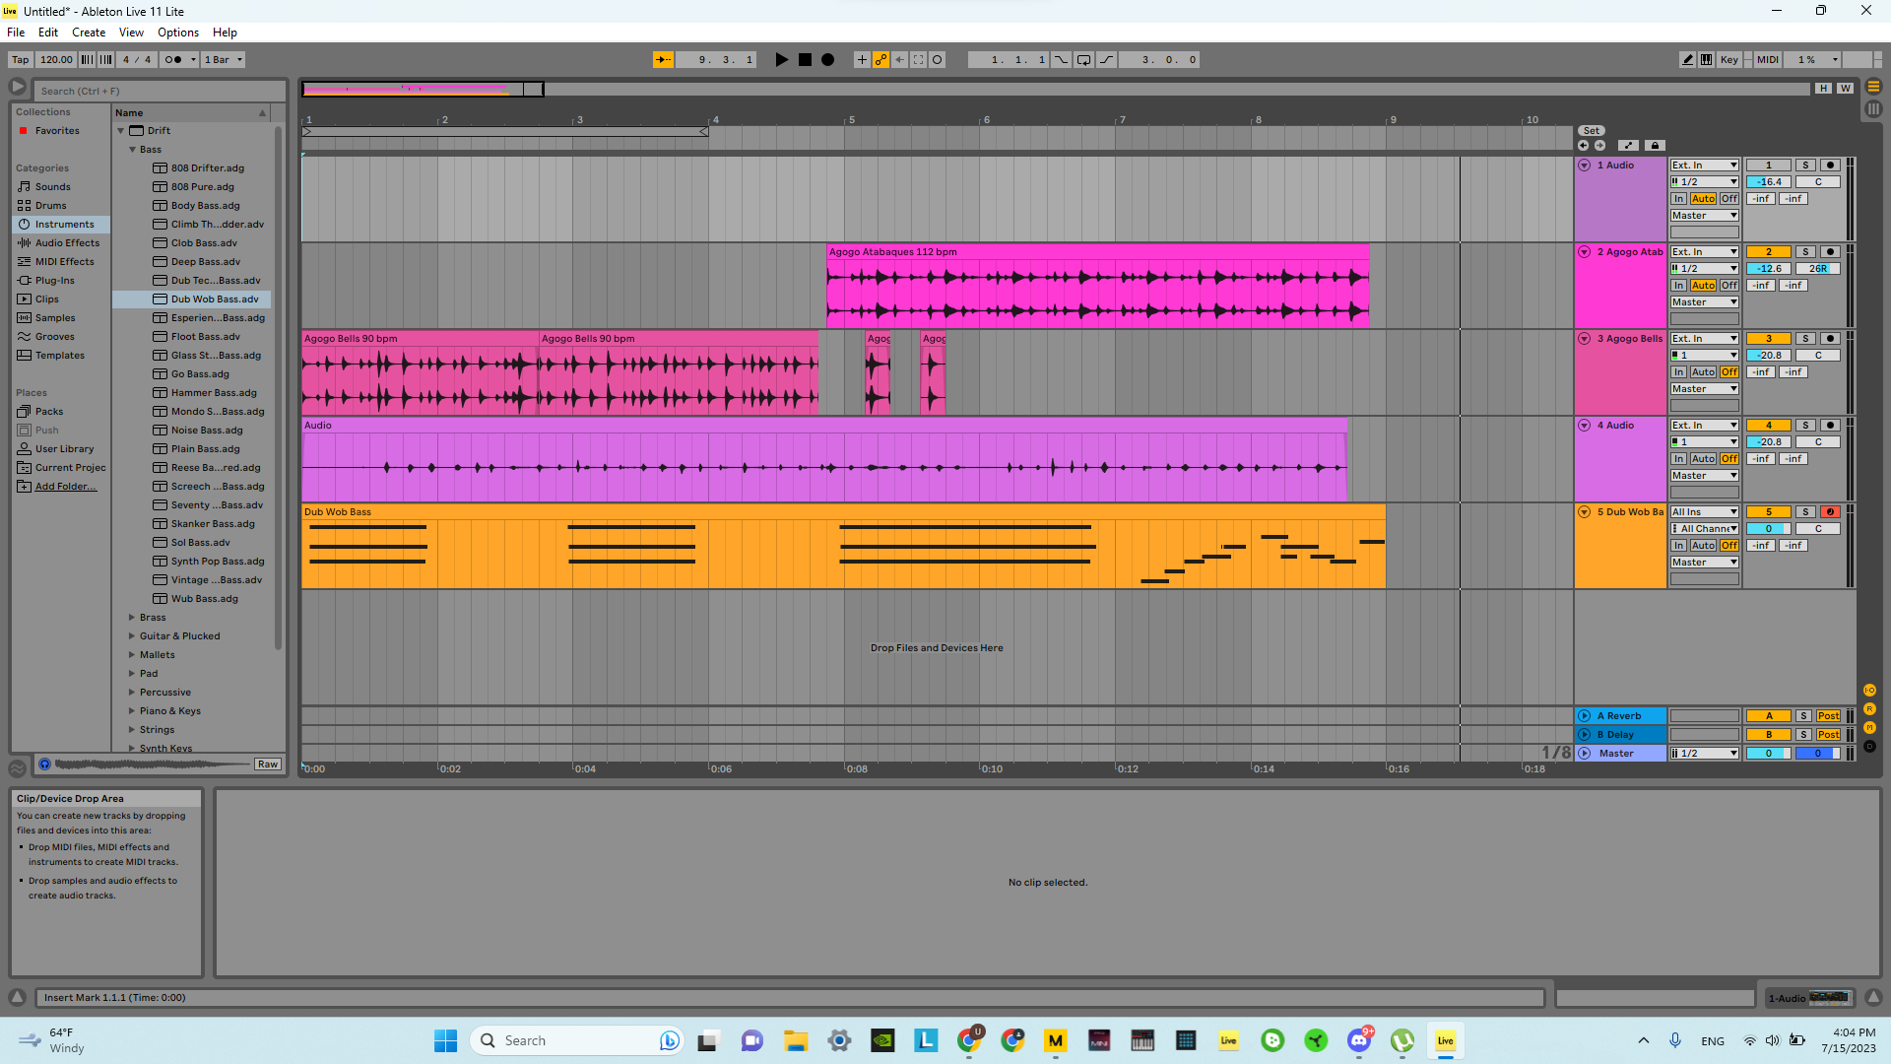1891x1064 pixels.
Task: Click the Add Folder link
Action: 66,487
